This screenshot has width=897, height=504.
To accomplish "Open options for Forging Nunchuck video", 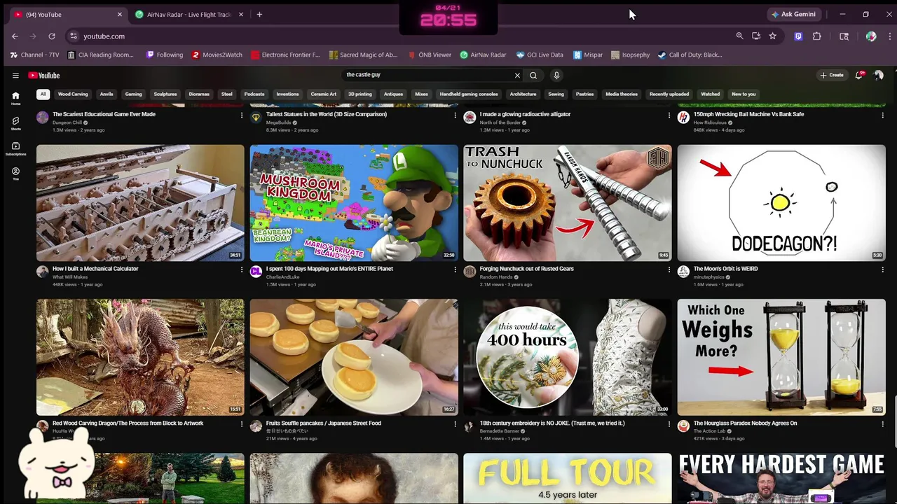I will 669,269.
